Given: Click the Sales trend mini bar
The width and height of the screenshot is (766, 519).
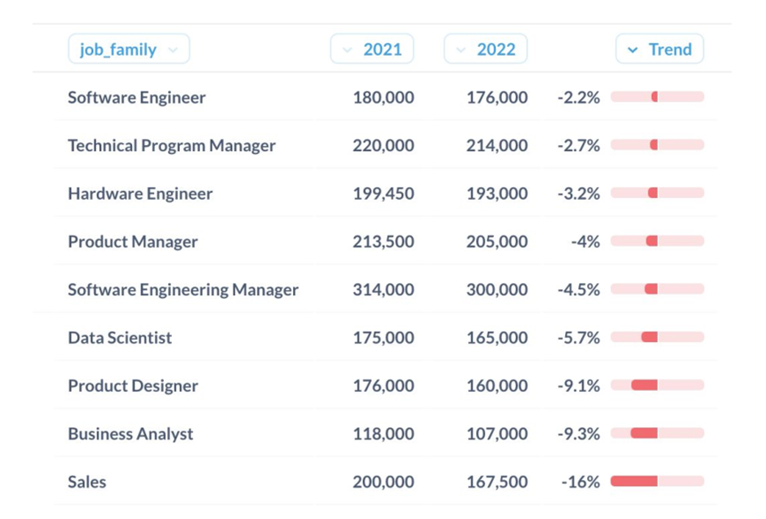Looking at the screenshot, I should coord(657,482).
